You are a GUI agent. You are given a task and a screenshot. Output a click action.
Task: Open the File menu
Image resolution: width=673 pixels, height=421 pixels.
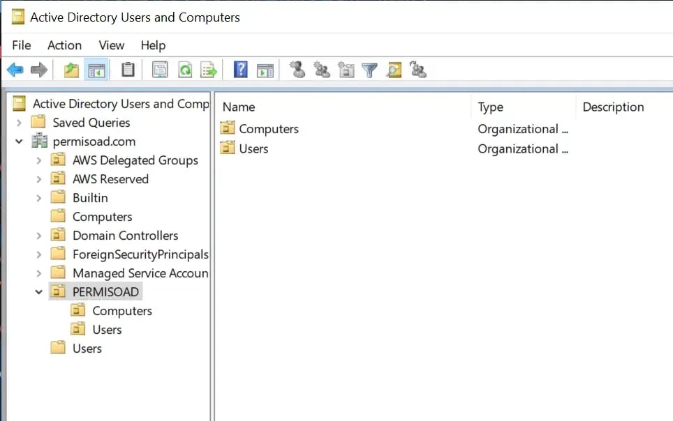[x=22, y=45]
